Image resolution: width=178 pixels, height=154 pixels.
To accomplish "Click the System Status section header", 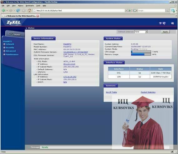I will point(113,38).
